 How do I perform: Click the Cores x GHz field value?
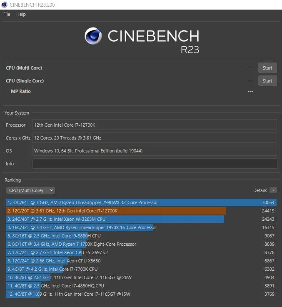point(155,138)
